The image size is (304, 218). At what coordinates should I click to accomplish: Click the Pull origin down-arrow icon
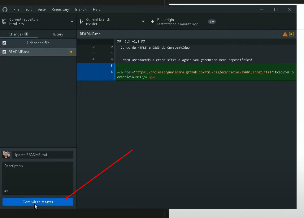(153, 22)
